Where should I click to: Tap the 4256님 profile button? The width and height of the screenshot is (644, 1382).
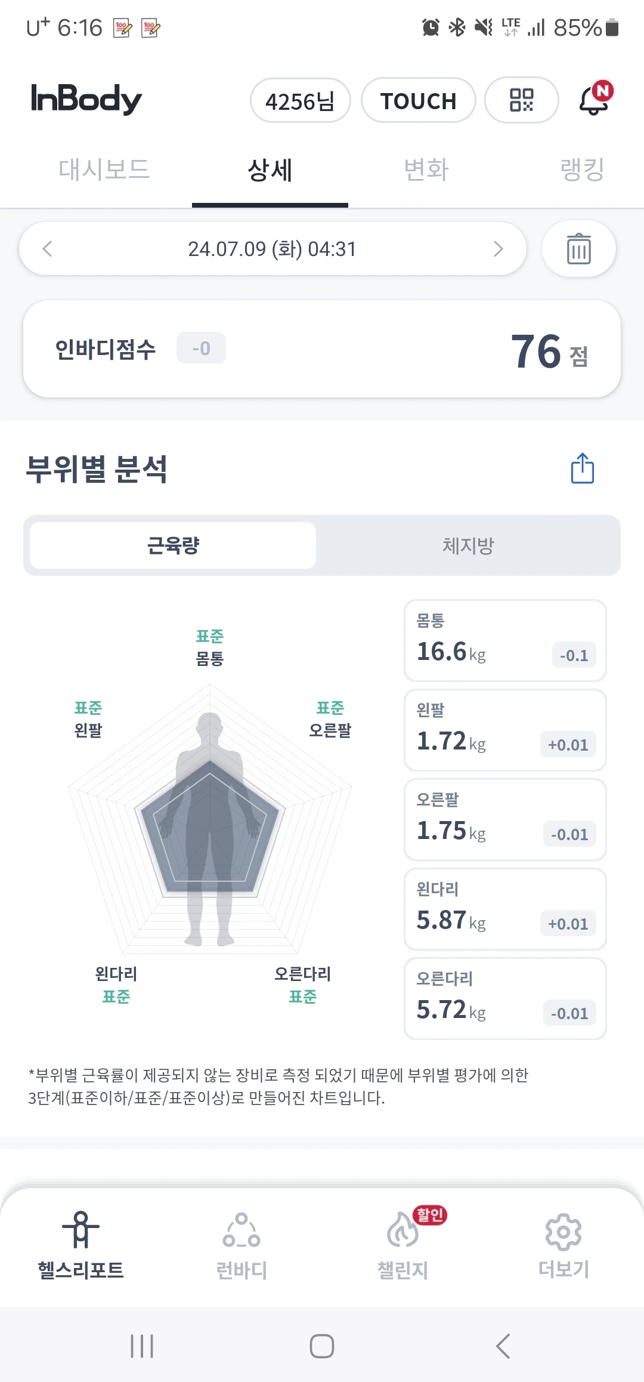(300, 100)
